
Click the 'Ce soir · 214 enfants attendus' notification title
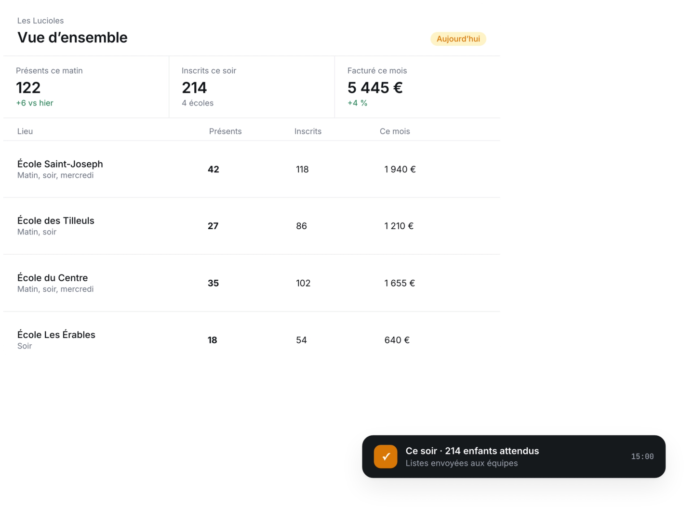click(472, 451)
